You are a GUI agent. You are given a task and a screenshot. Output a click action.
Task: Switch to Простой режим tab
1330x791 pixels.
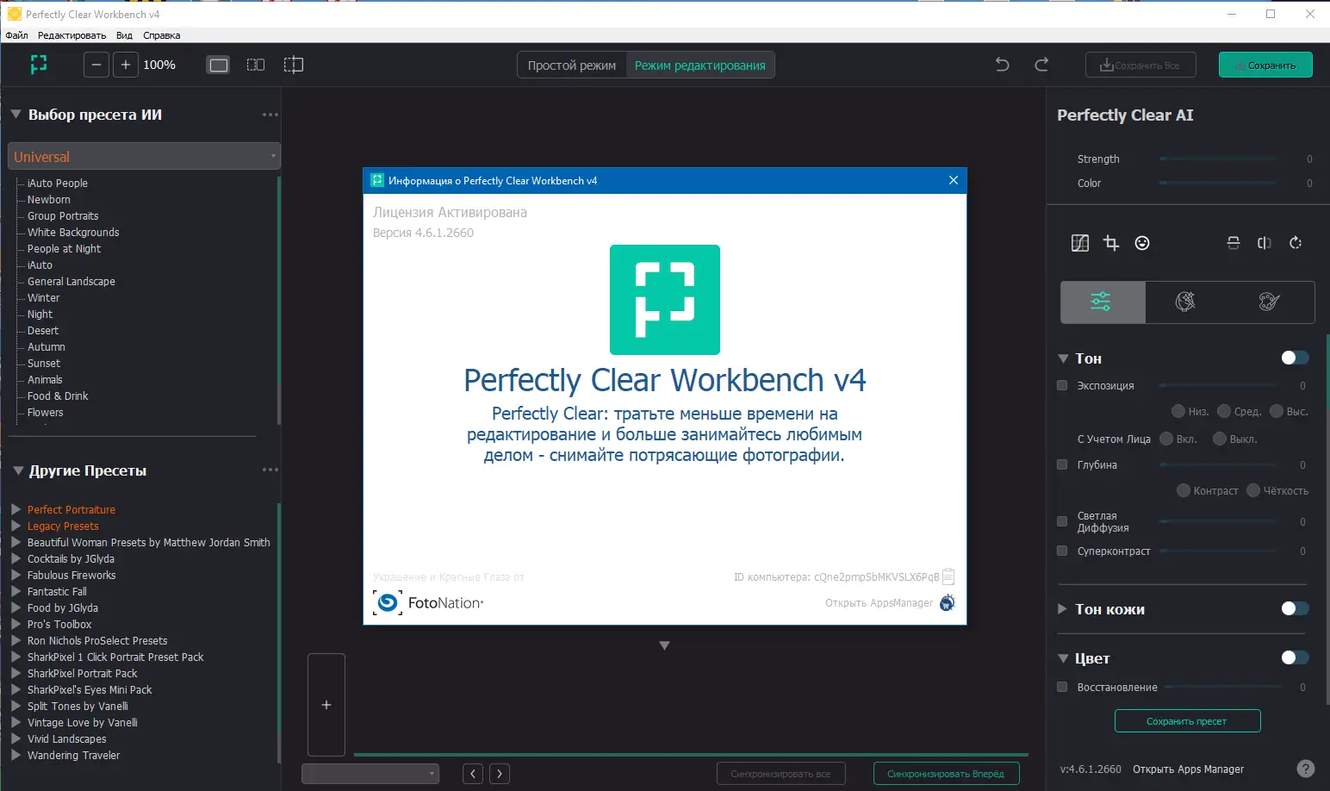tap(572, 65)
